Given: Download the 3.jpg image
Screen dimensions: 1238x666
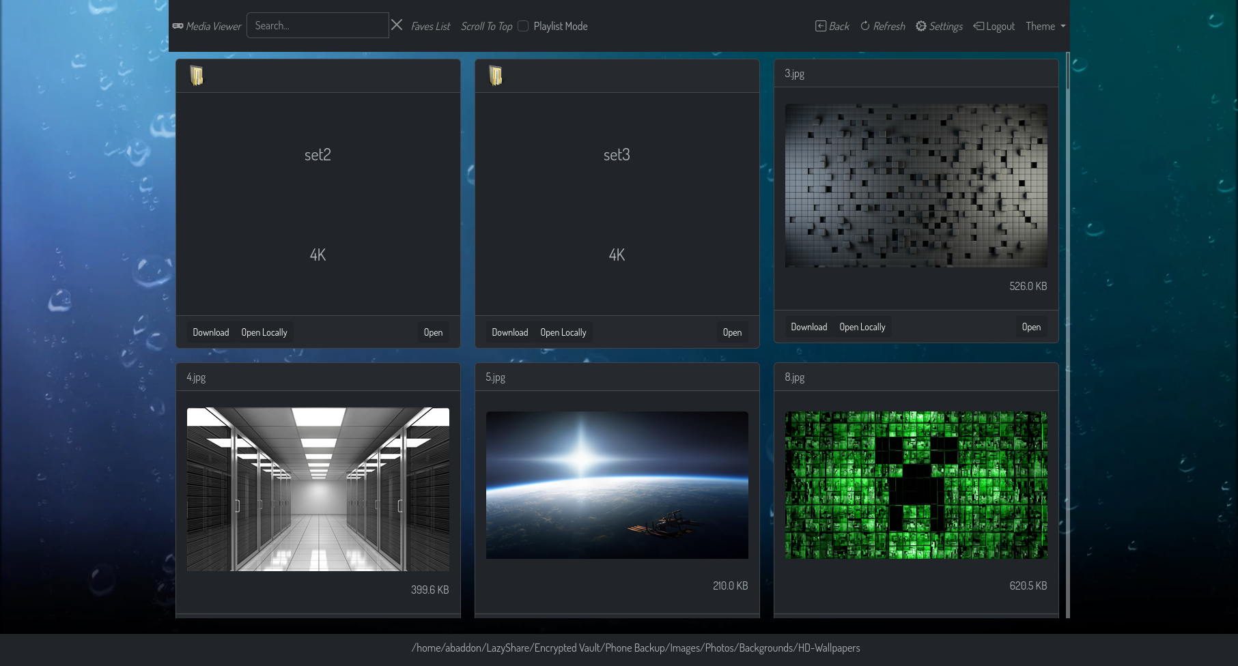Looking at the screenshot, I should tap(808, 327).
